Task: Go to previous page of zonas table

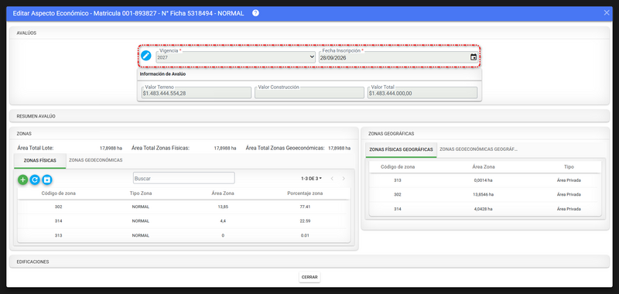Action: [x=332, y=179]
